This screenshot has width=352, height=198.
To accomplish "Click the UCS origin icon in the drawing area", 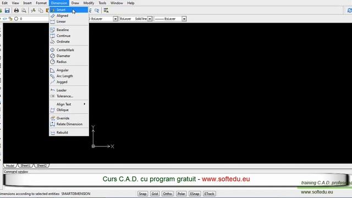I will point(93,146).
